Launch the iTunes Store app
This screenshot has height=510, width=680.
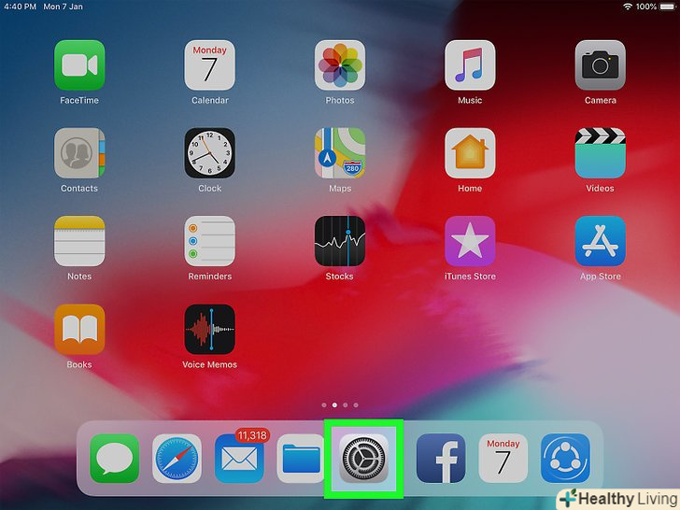(x=470, y=241)
